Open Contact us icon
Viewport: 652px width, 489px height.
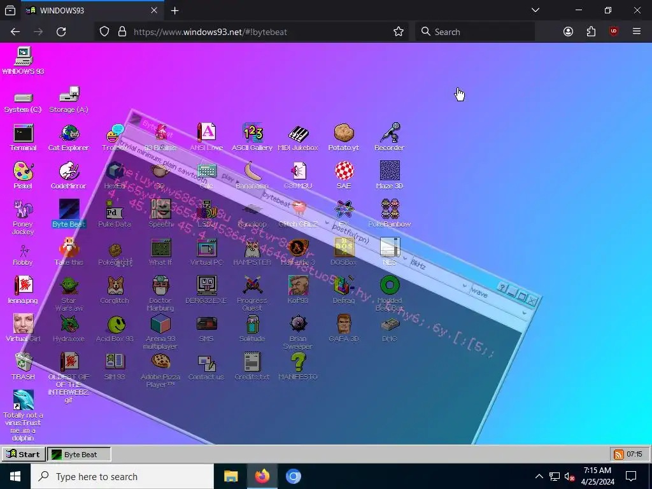pyautogui.click(x=206, y=362)
